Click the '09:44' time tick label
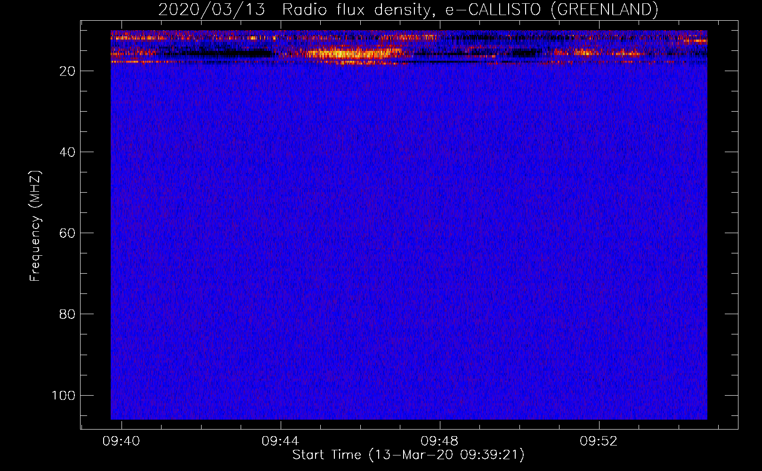The height and width of the screenshot is (471, 762). (280, 441)
